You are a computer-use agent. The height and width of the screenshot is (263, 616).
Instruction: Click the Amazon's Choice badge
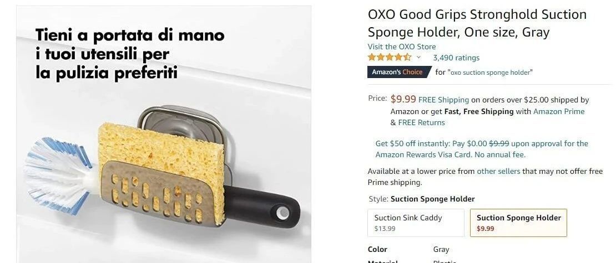click(x=397, y=72)
